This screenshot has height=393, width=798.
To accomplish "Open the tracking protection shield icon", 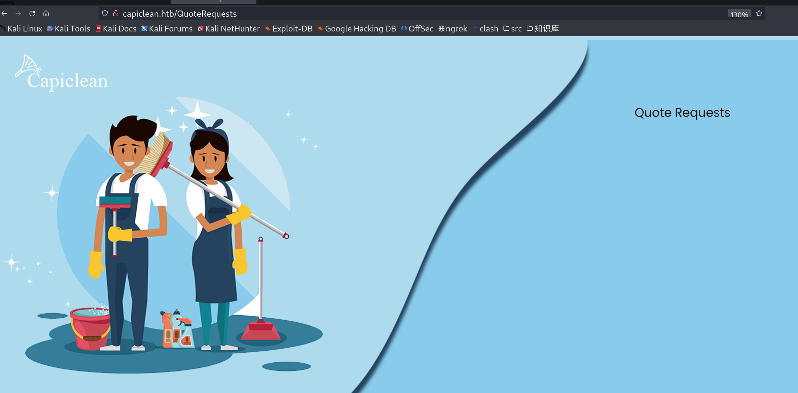I will 105,14.
